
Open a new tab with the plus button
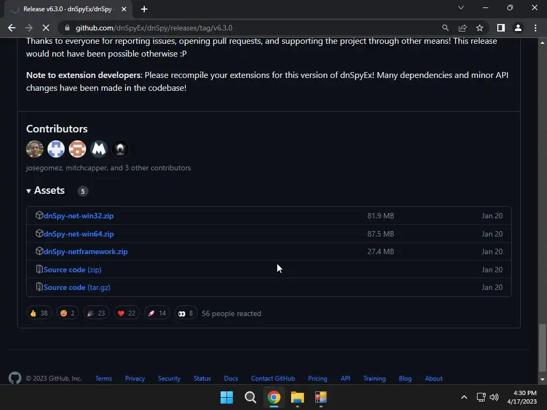point(144,10)
